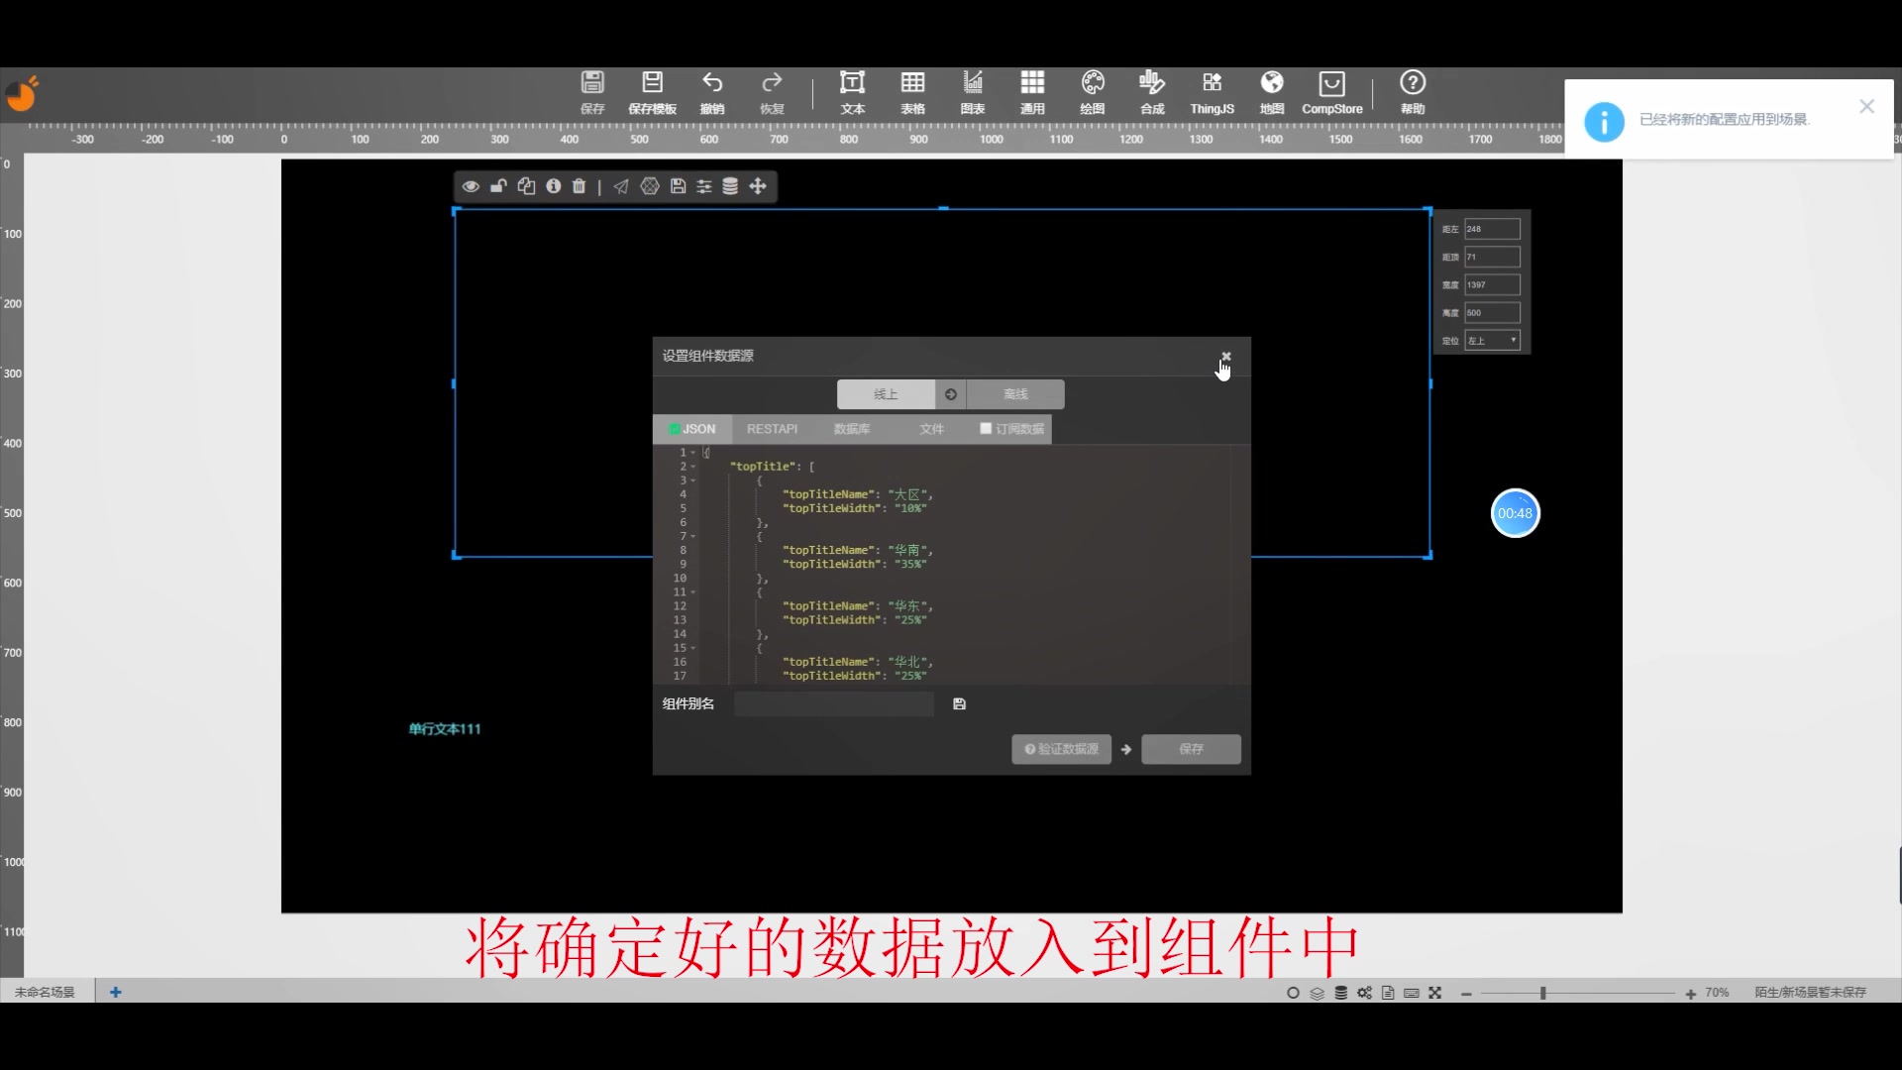Unlock the component with the lock icon
The height and width of the screenshot is (1070, 1902).
click(x=498, y=186)
